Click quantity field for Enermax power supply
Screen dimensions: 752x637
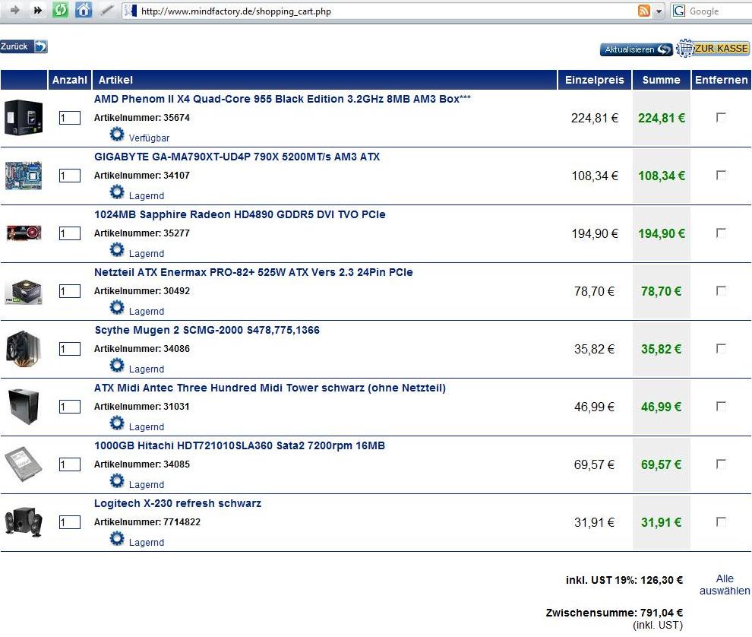click(x=70, y=291)
